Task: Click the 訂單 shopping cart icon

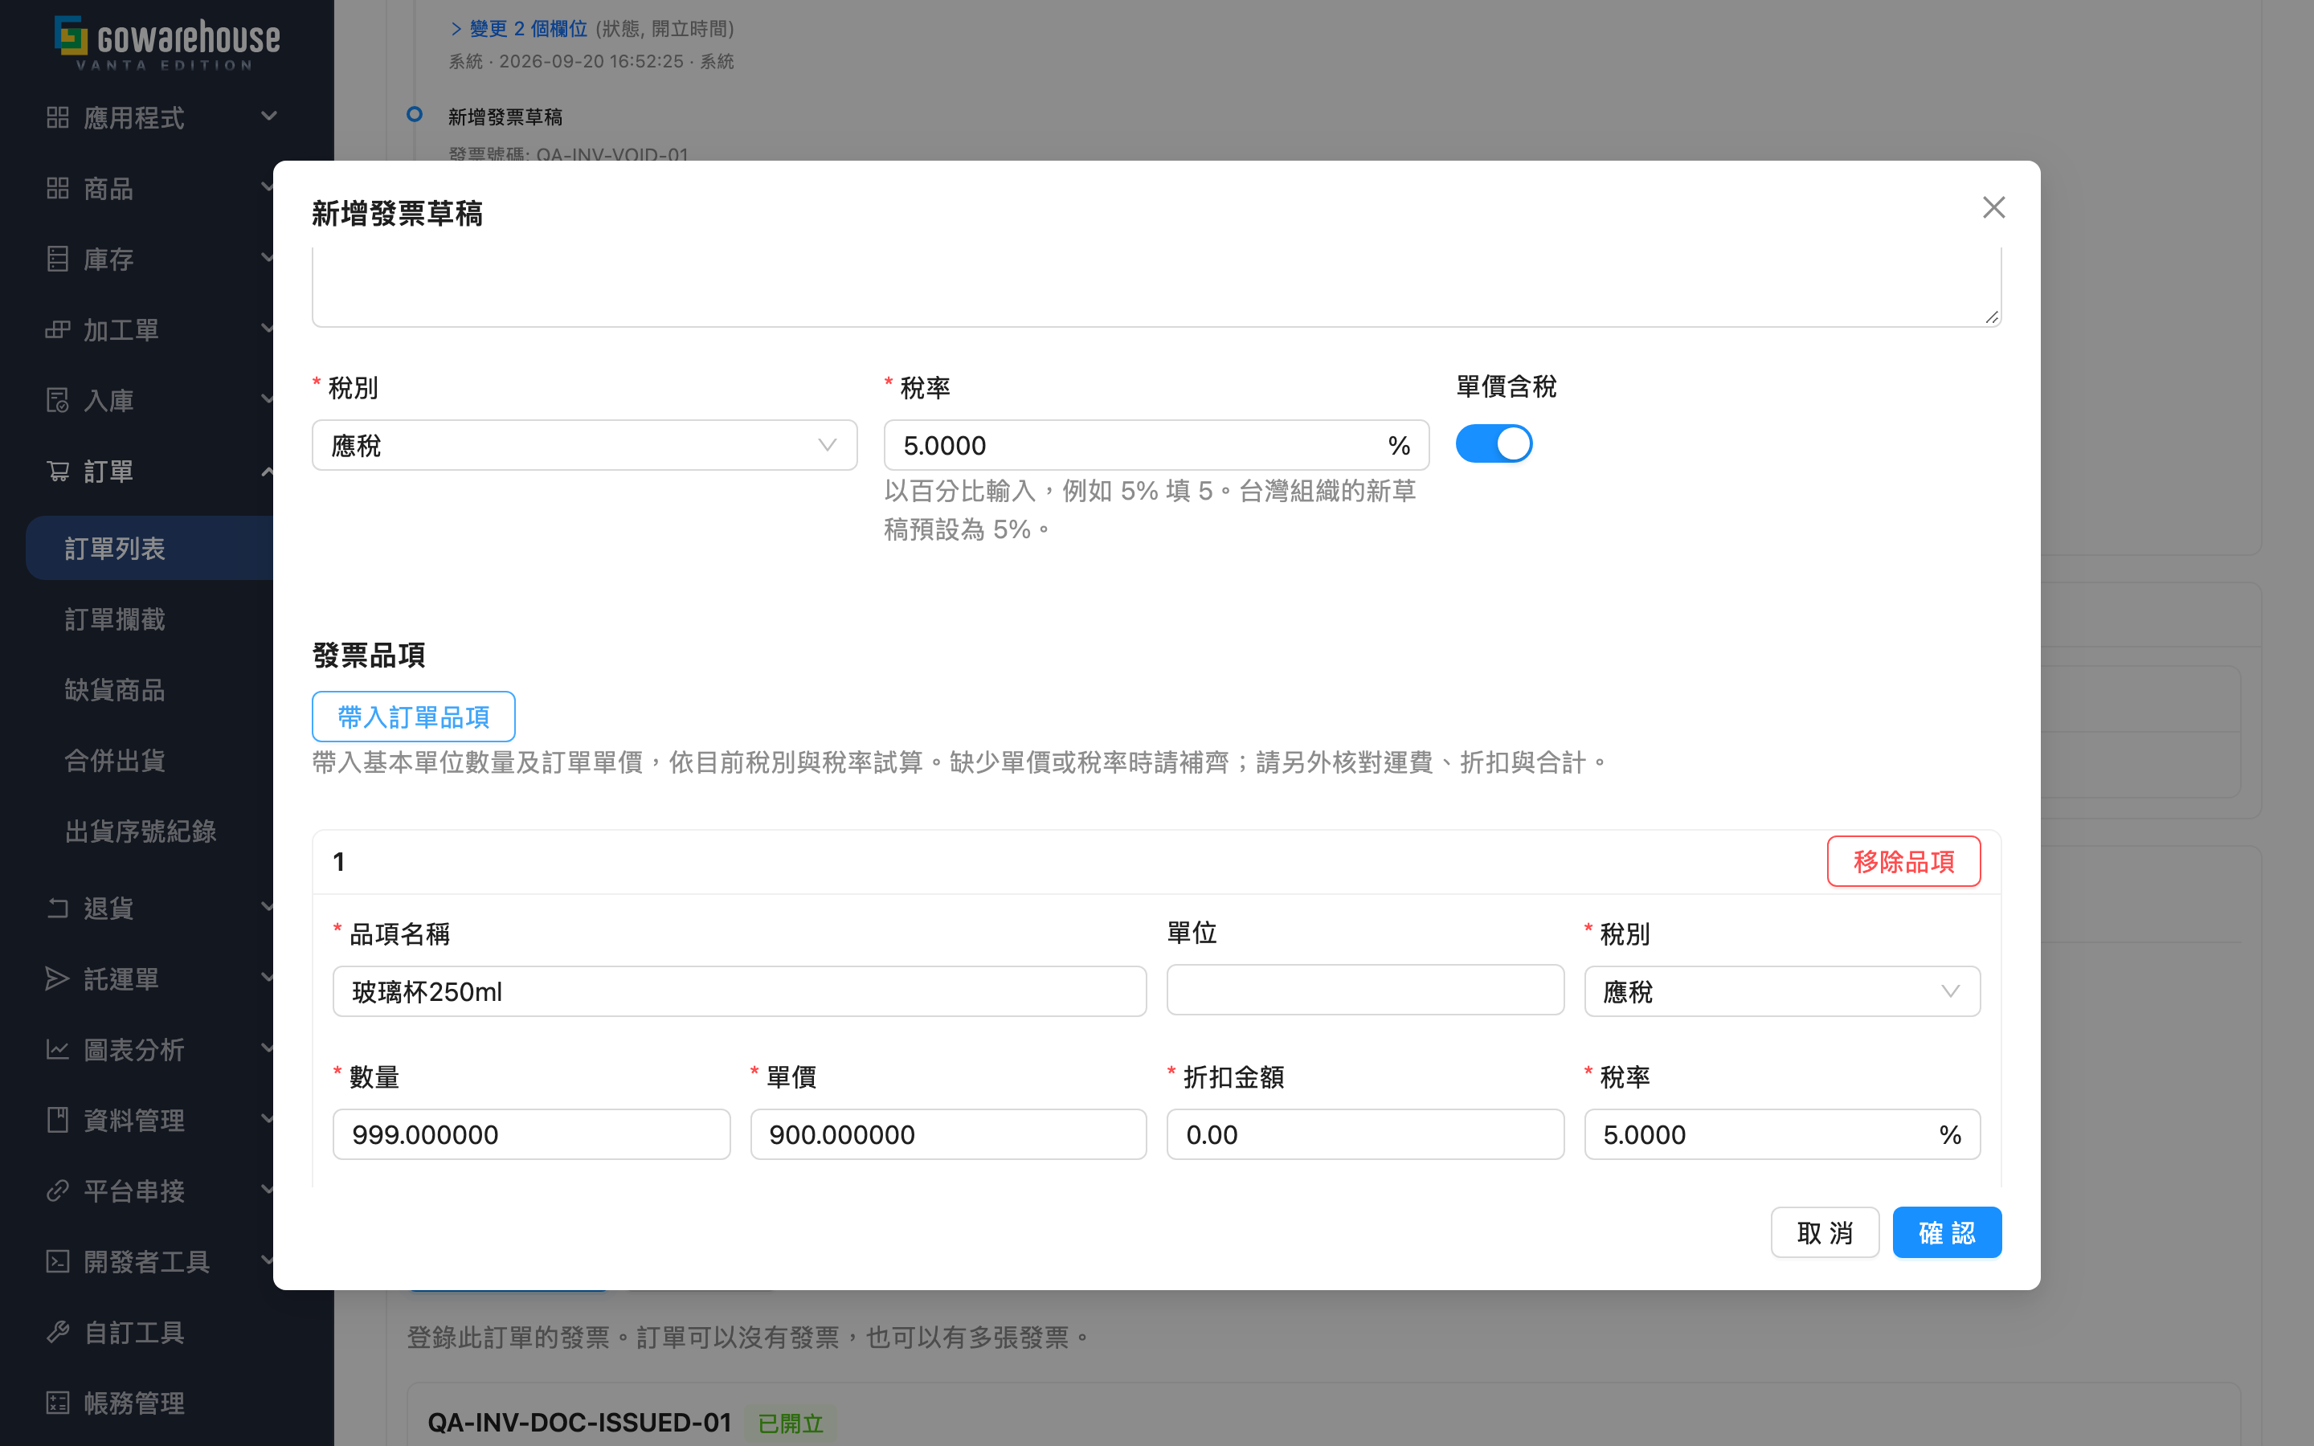Action: (x=57, y=471)
